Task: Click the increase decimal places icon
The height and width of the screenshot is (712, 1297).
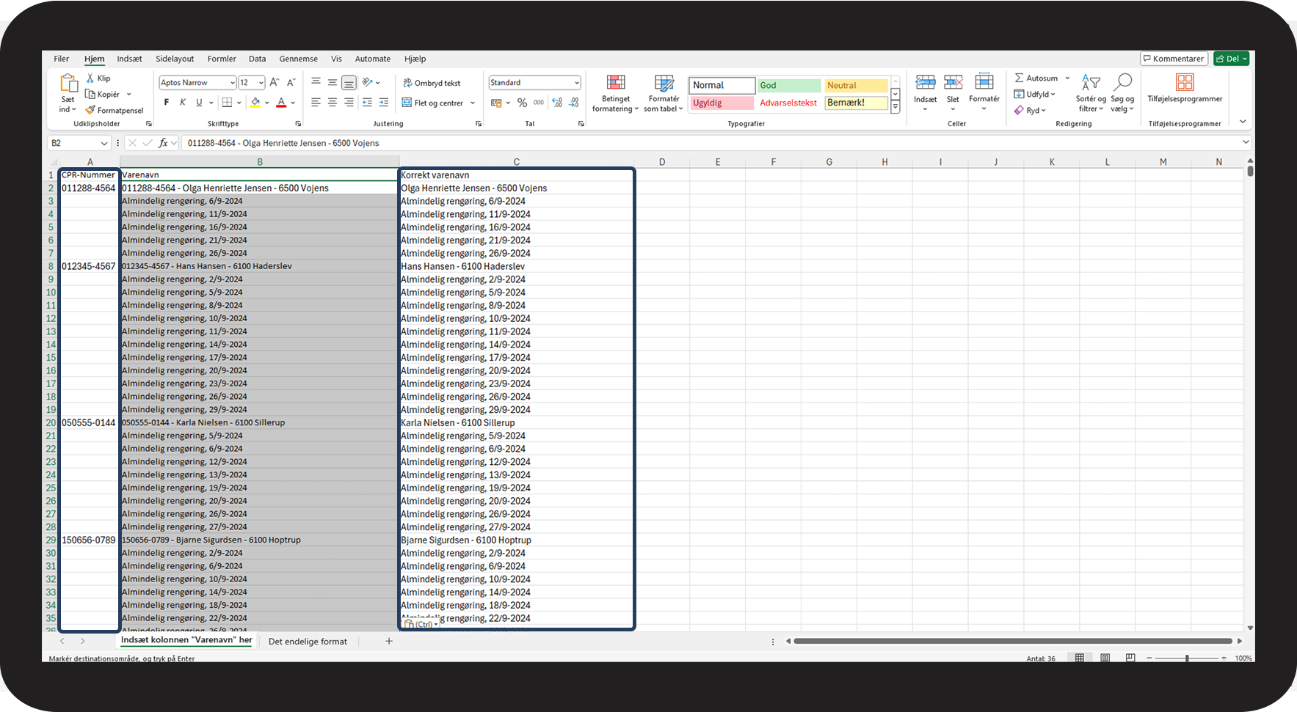Action: 557,103
